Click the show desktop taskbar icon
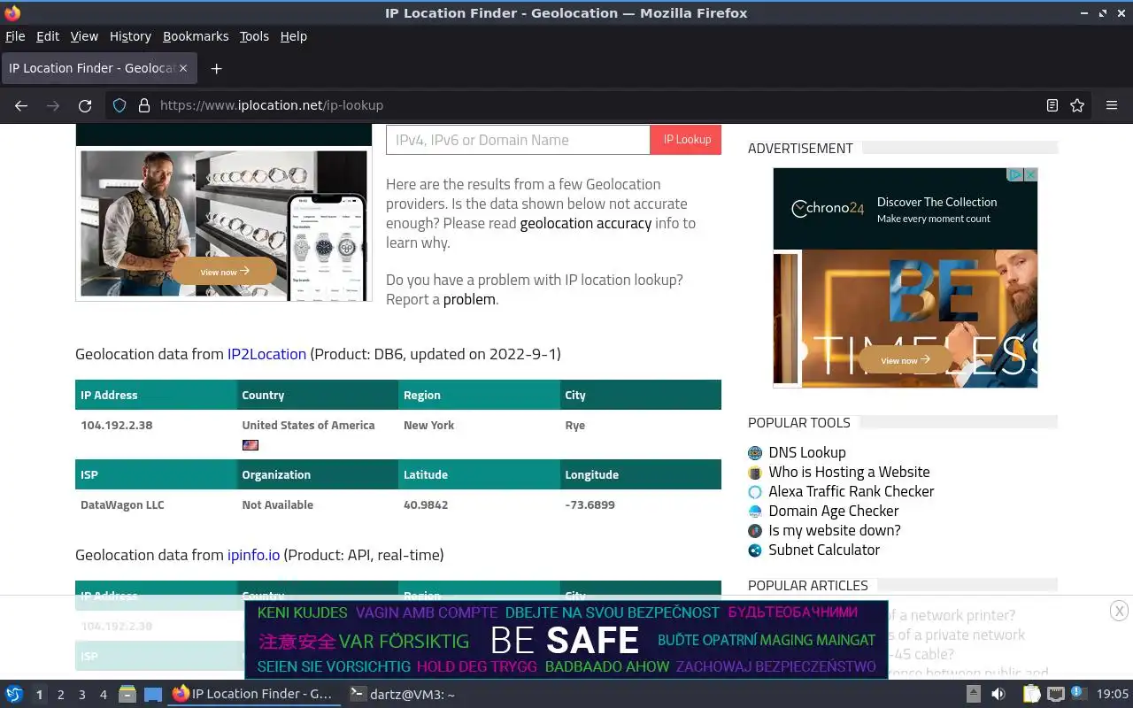The width and height of the screenshot is (1133, 708). (153, 695)
